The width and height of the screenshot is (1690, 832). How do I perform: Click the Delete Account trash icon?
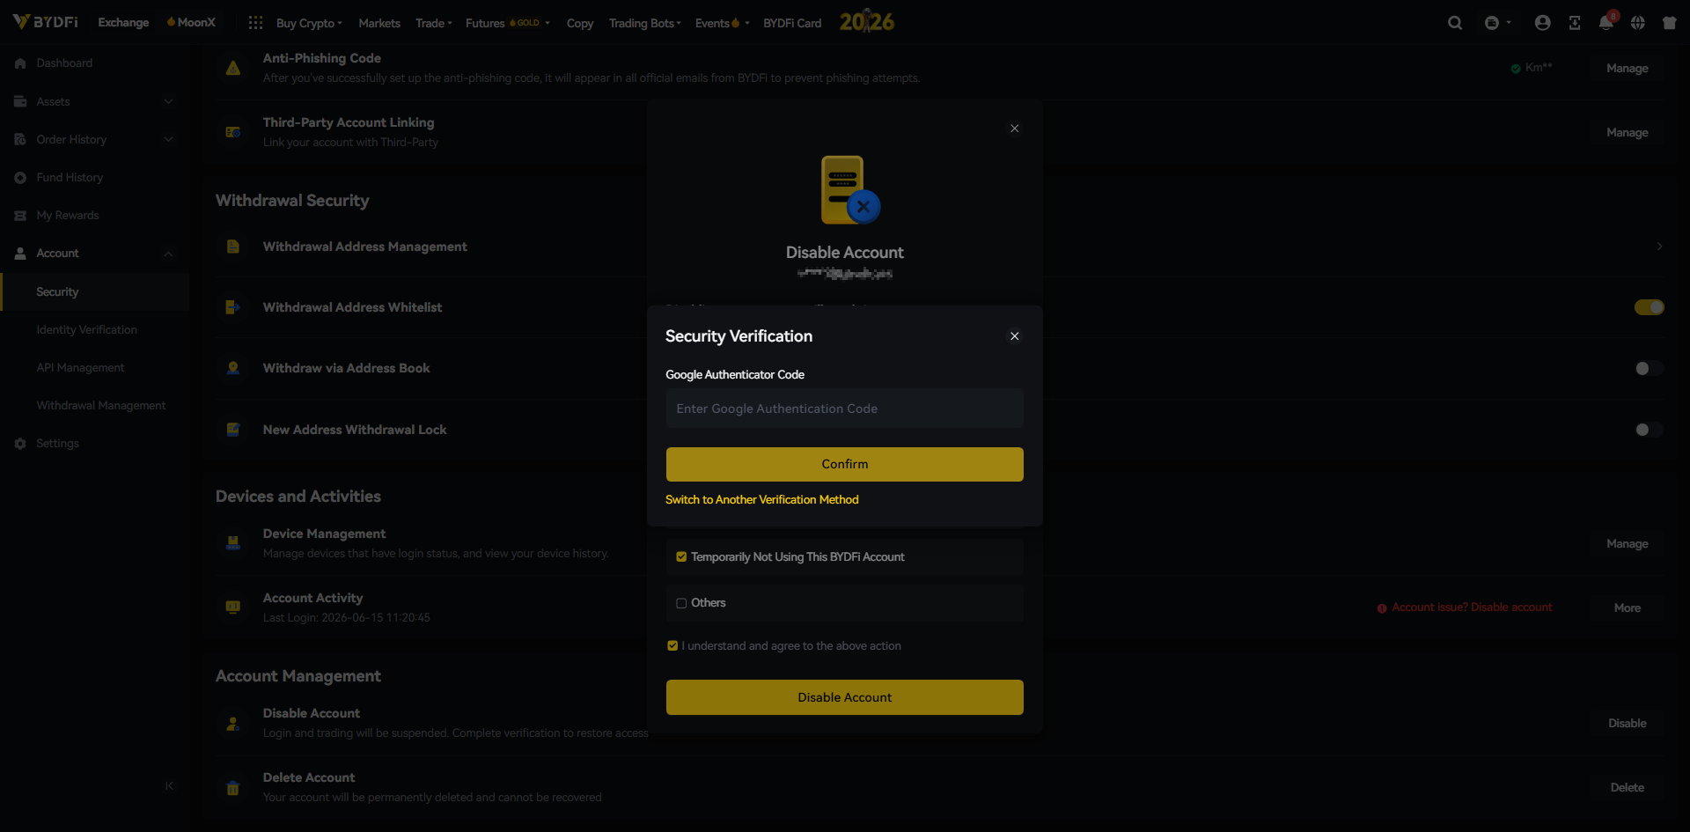tap(233, 788)
